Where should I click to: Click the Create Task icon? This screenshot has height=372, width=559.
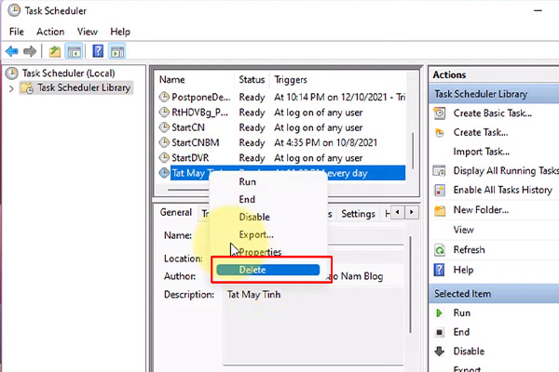coord(440,133)
